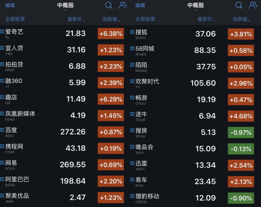Tap the +3.81% badge for 搜狐
261x207 pixels.
(x=241, y=34)
